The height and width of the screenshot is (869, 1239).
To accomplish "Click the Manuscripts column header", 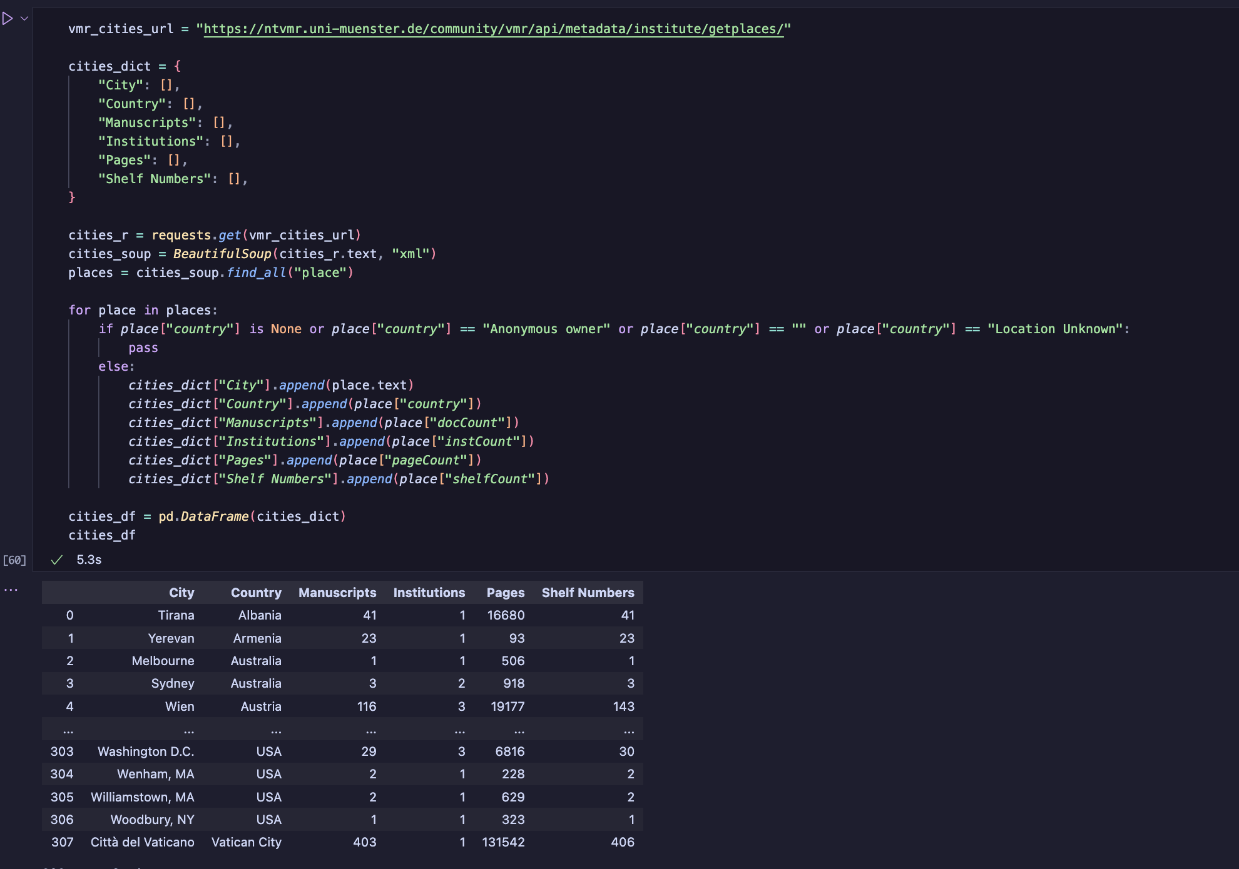I will tap(337, 593).
